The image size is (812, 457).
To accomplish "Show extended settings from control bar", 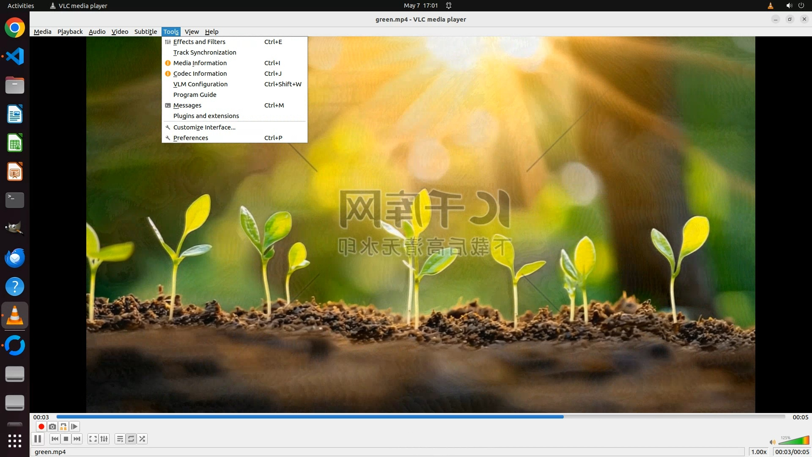I will [104, 439].
